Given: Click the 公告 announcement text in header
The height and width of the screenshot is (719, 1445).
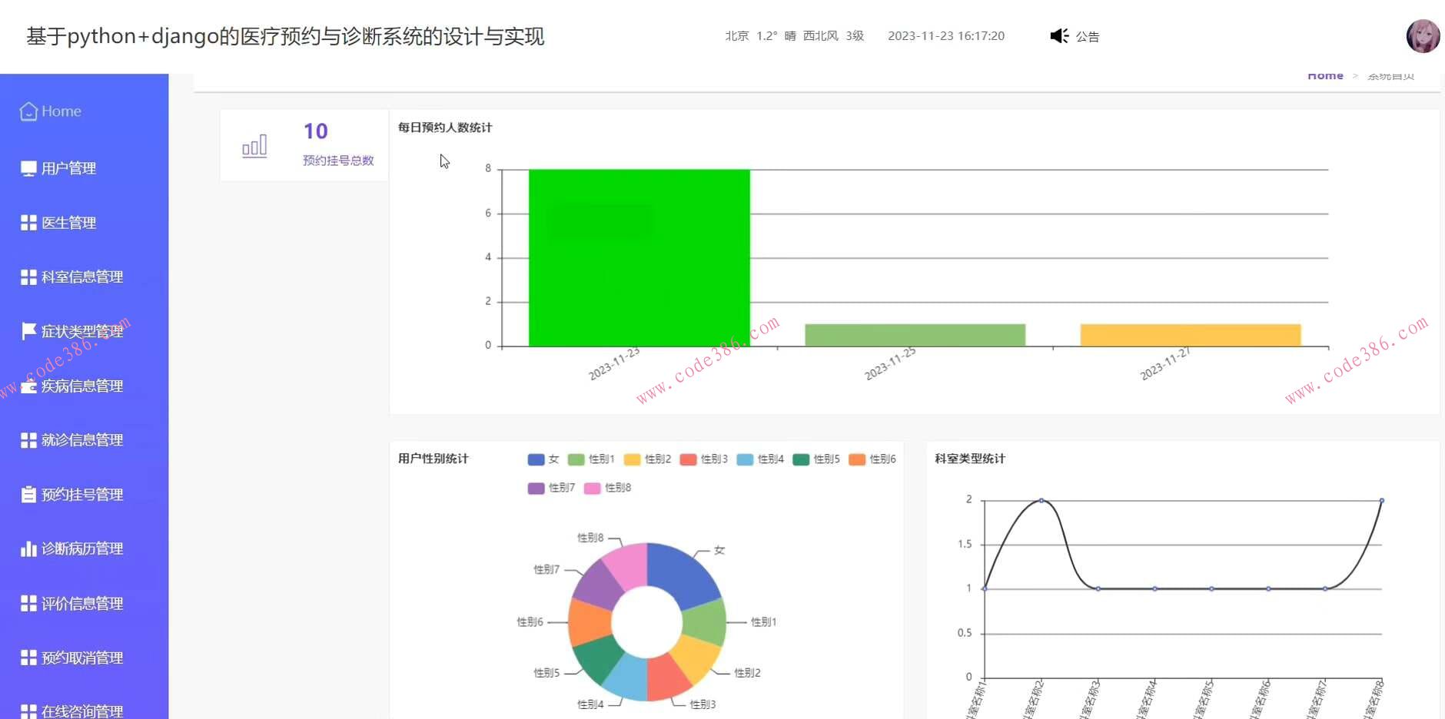Looking at the screenshot, I should [x=1088, y=36].
